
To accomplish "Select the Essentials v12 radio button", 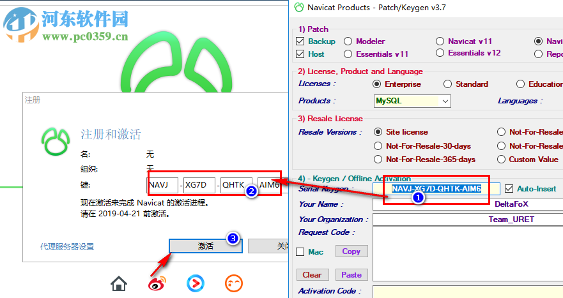I will pyautogui.click(x=440, y=53).
